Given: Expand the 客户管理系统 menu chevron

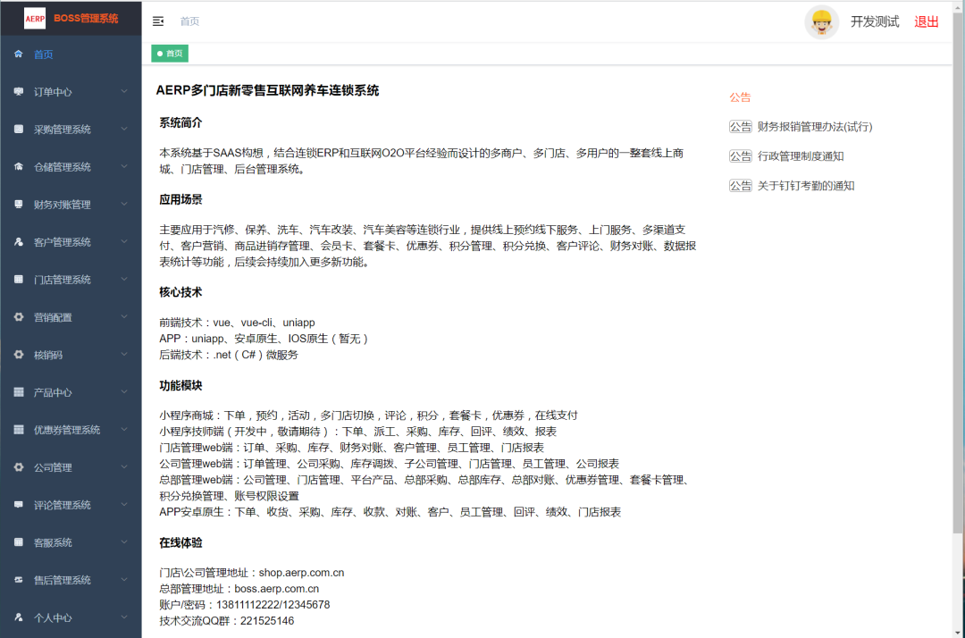Looking at the screenshot, I should 125,241.
